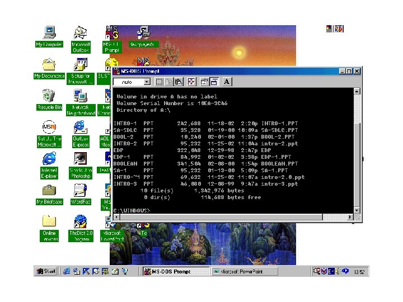
Task: Select the Recycle Bin icon
Action: tap(49, 100)
